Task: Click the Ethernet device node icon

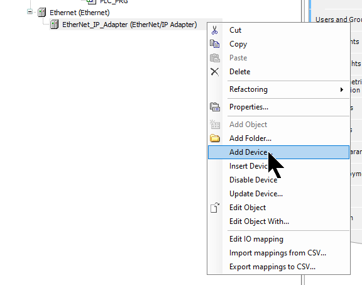Action: (41, 12)
